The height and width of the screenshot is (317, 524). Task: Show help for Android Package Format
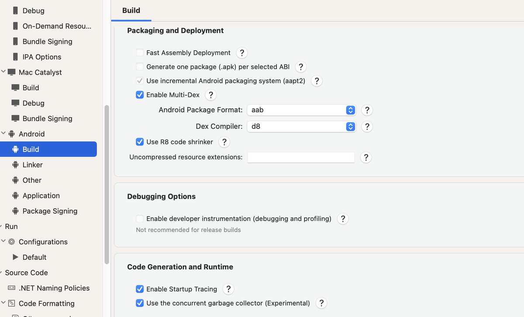tap(367, 110)
